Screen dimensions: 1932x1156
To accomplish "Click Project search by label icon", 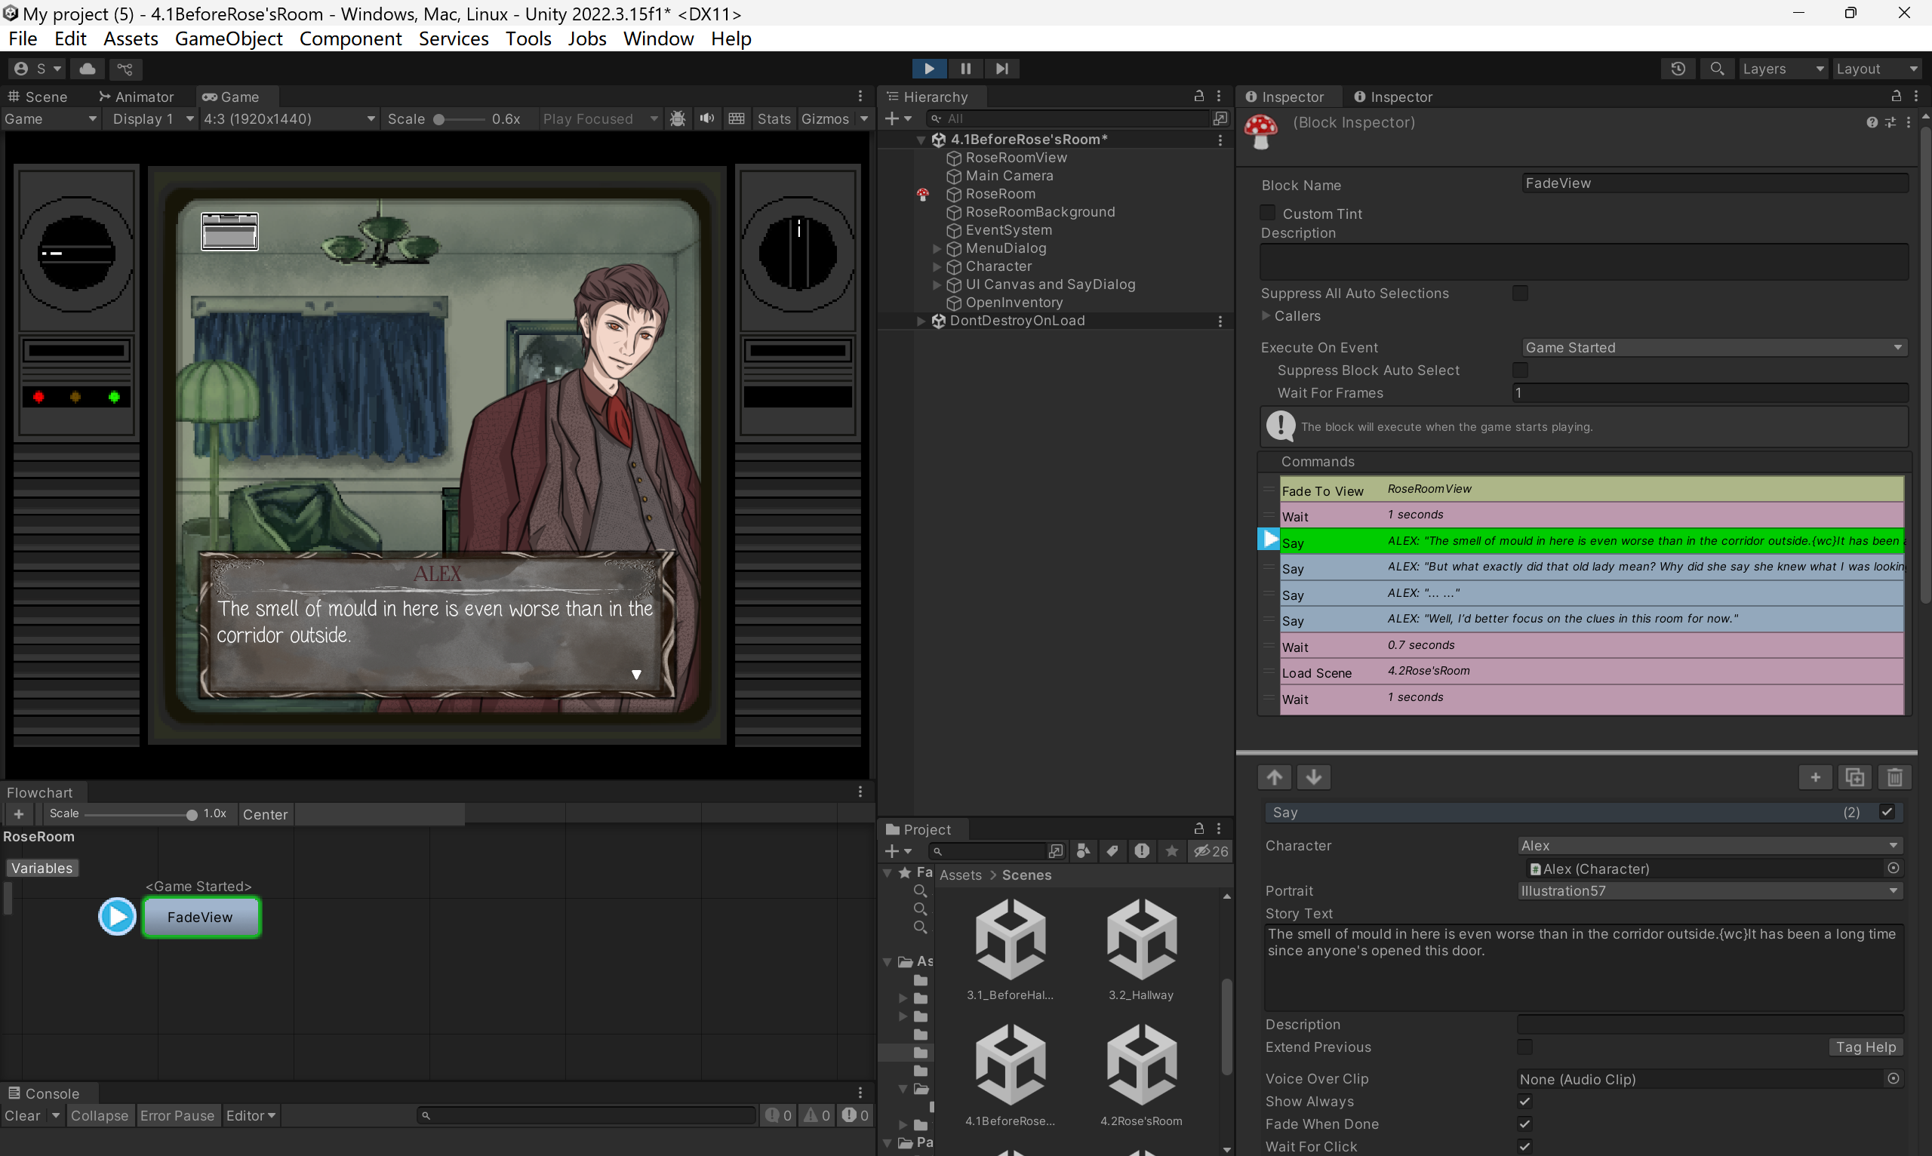I will coord(1112,851).
